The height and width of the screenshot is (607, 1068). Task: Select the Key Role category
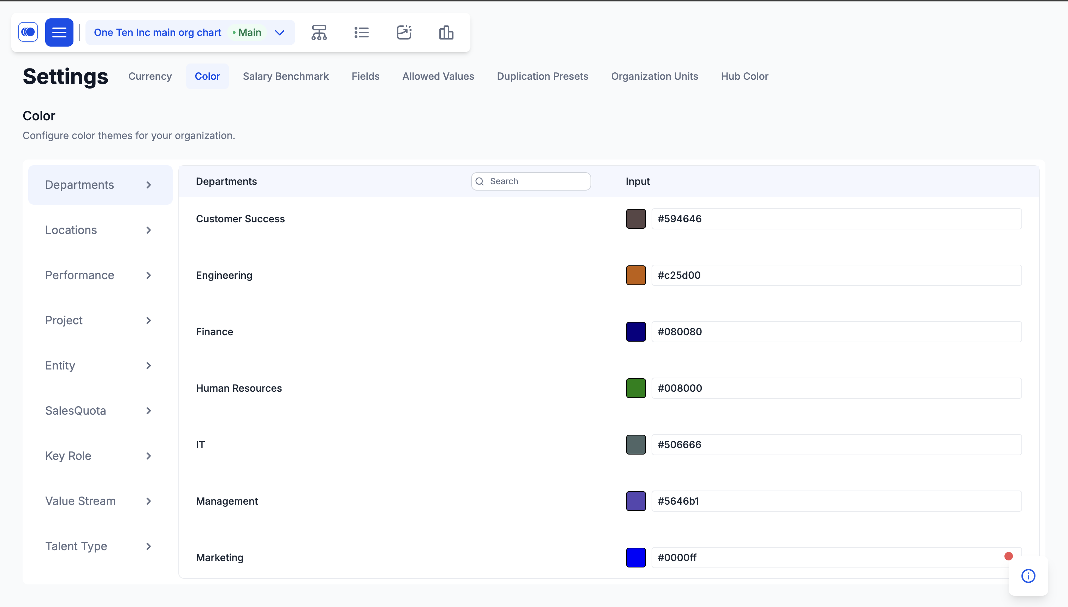pos(100,456)
